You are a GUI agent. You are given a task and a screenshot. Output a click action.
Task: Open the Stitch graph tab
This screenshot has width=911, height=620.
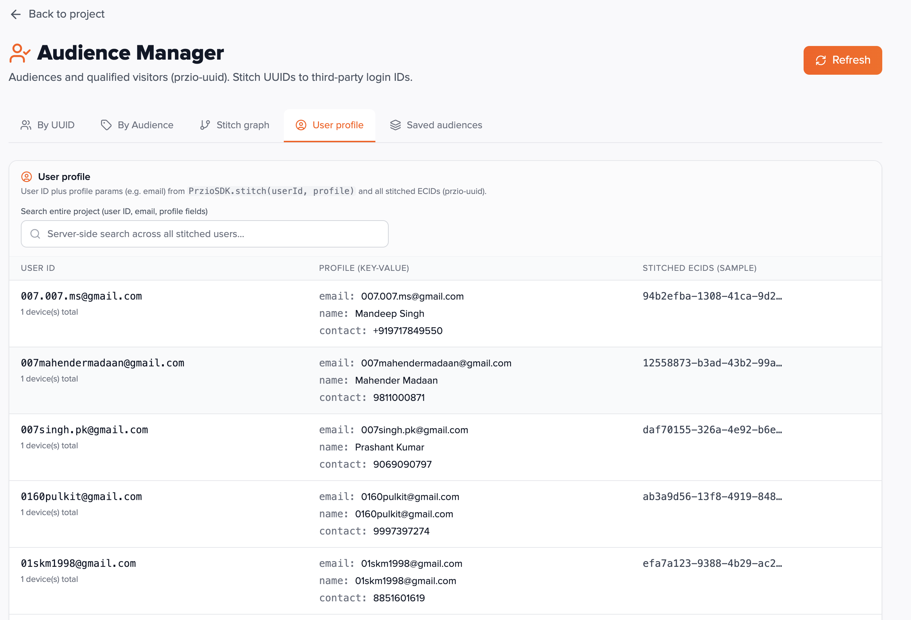click(242, 125)
